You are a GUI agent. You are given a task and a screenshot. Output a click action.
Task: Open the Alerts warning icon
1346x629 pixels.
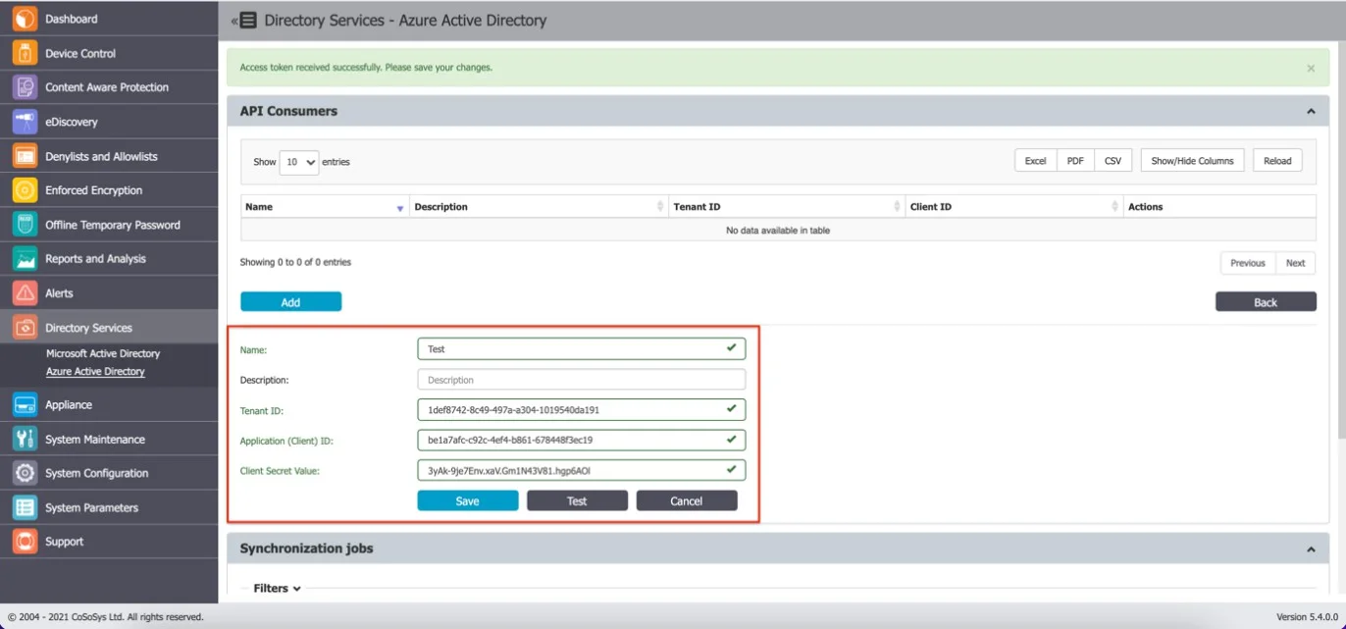[x=26, y=293]
